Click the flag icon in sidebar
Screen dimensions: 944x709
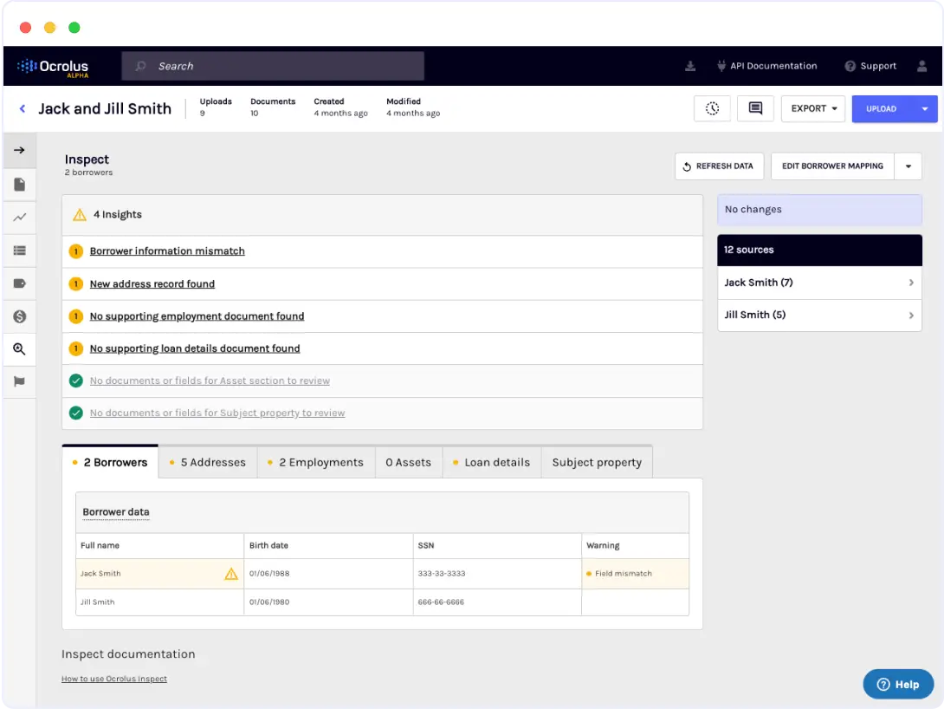[x=20, y=381]
